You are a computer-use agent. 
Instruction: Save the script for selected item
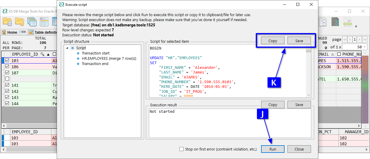[299, 41]
